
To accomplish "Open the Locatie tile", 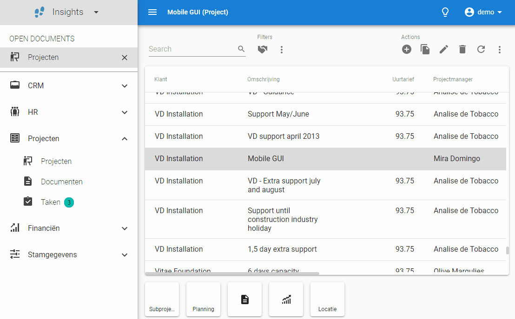I will (x=328, y=299).
